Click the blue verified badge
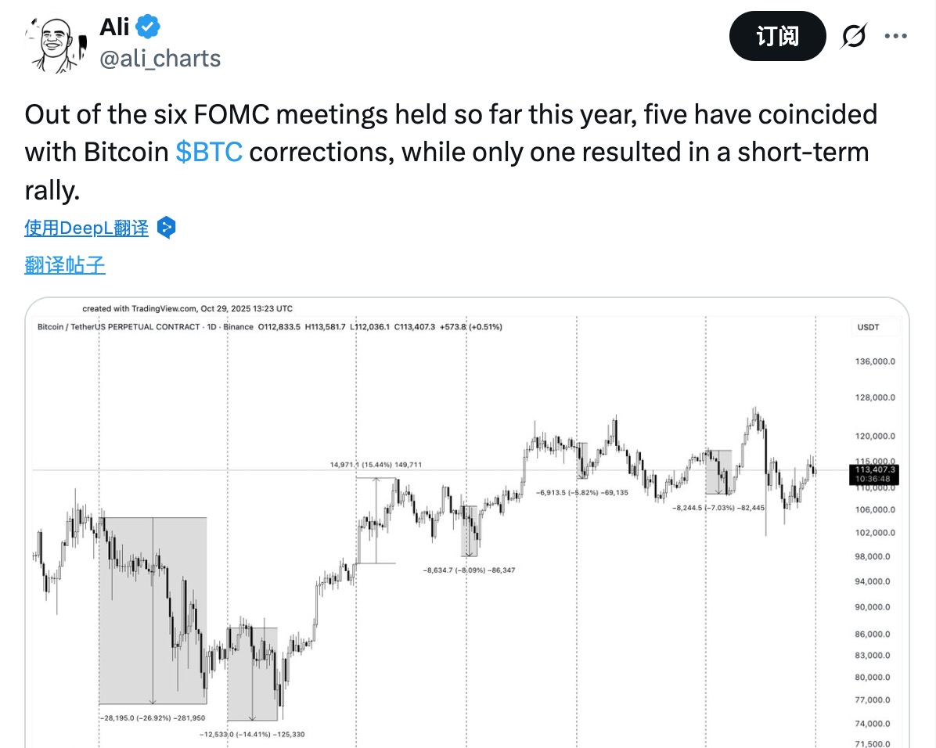 pyautogui.click(x=148, y=27)
